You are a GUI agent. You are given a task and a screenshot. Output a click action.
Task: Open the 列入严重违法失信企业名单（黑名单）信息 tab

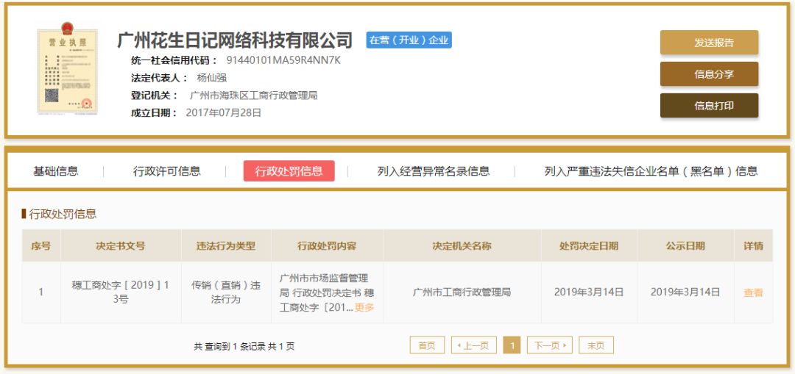click(651, 171)
